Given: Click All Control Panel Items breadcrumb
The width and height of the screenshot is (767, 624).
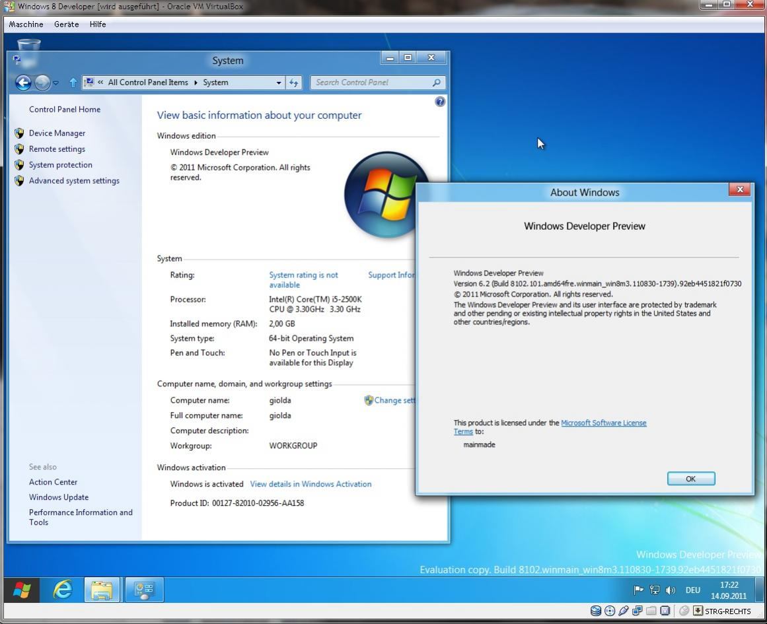Looking at the screenshot, I should pos(148,82).
